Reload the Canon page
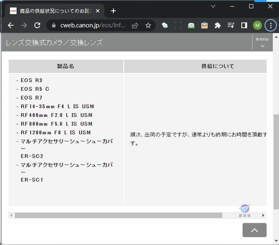The height and width of the screenshot is (245, 279). [37, 25]
